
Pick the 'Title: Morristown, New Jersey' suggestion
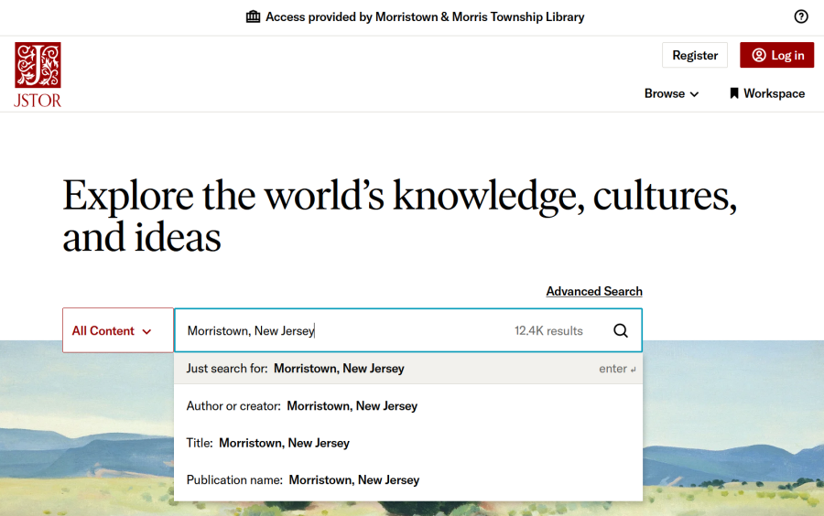(x=267, y=443)
